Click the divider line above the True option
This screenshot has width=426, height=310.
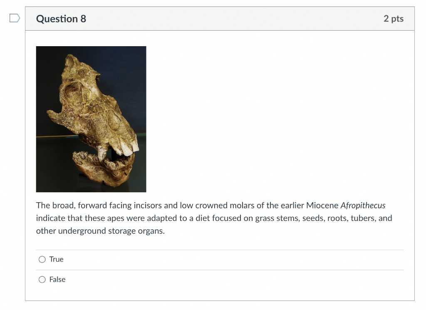[220, 249]
